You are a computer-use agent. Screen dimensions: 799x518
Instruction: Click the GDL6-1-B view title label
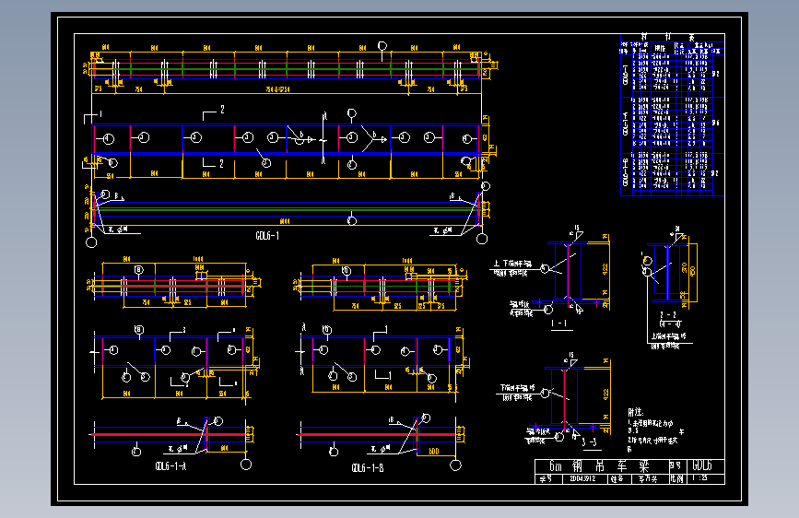tap(368, 467)
